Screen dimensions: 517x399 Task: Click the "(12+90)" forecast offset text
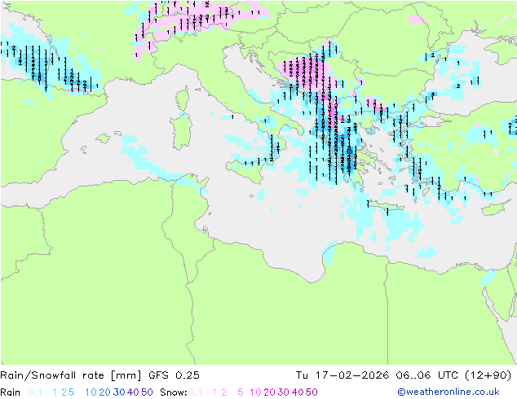488,375
